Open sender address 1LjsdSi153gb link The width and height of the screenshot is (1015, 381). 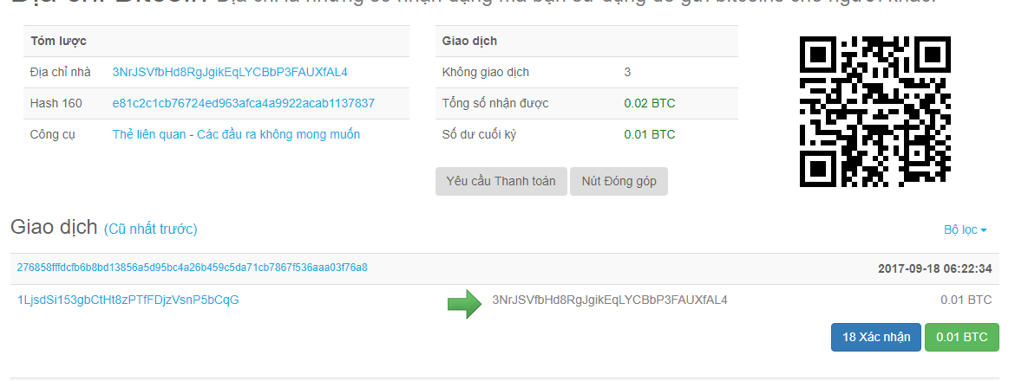coord(128,300)
